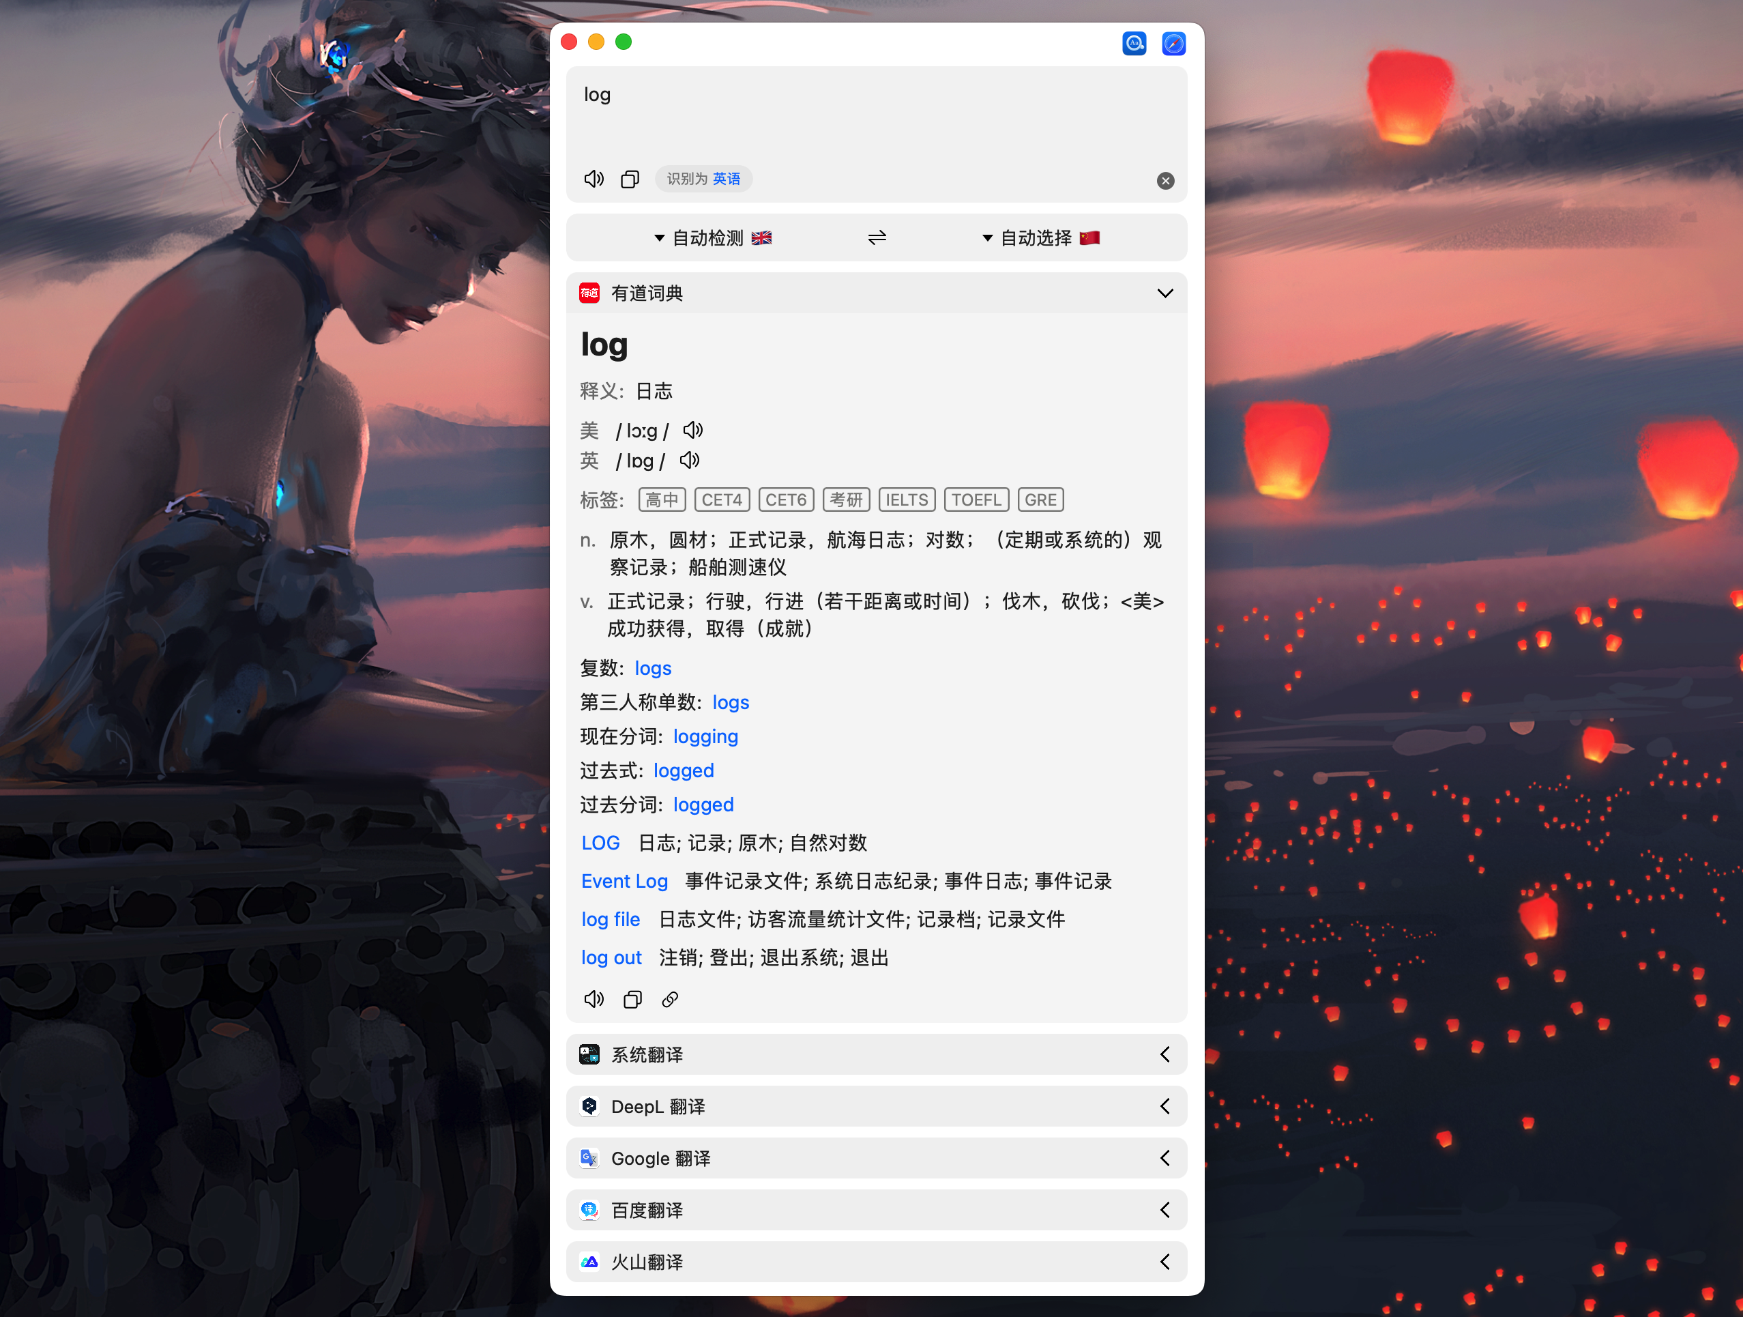The height and width of the screenshot is (1317, 1743).
Task: Play British pronunciation speaker icon
Action: pos(690,461)
